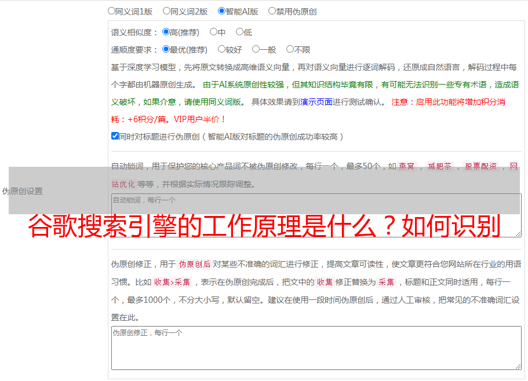
Task: Click the 语义相似度 label
Action: coord(134,32)
